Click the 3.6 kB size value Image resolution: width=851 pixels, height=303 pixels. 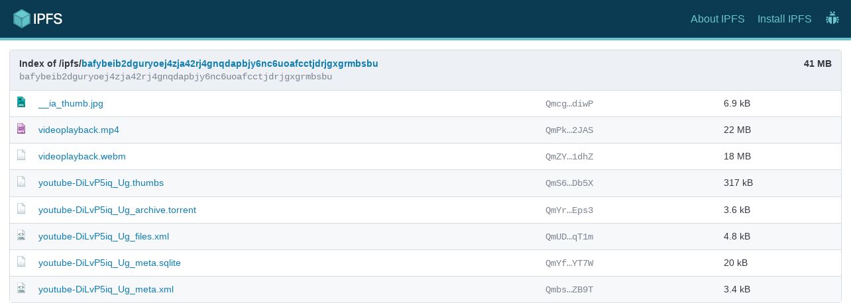pyautogui.click(x=737, y=210)
